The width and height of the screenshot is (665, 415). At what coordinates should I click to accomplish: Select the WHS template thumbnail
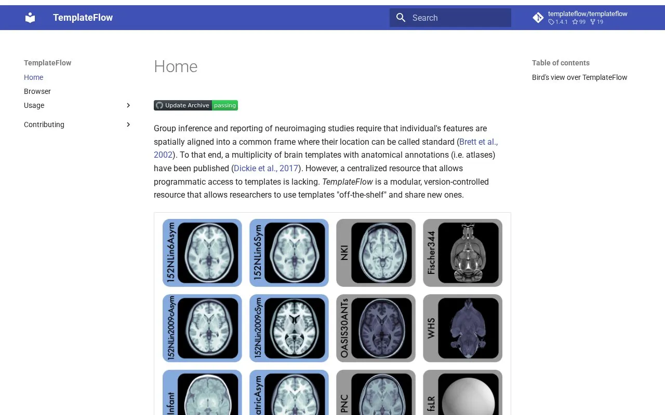(x=462, y=328)
